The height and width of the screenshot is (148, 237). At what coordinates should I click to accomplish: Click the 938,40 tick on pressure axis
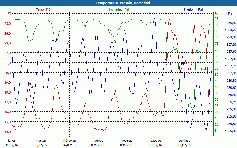[231, 23]
